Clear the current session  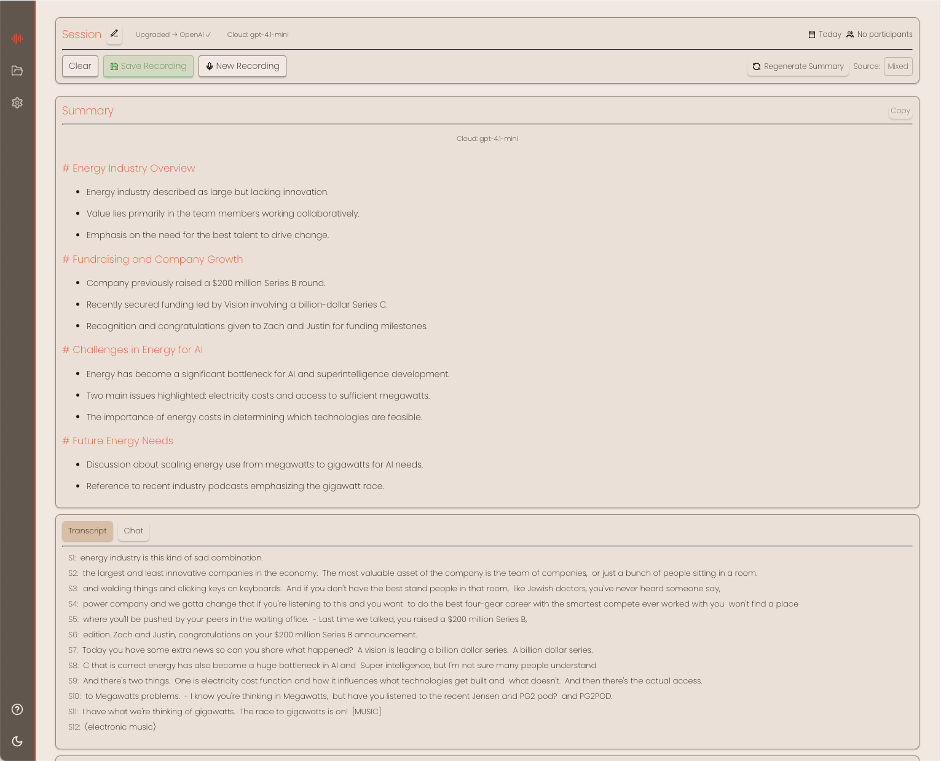(80, 66)
